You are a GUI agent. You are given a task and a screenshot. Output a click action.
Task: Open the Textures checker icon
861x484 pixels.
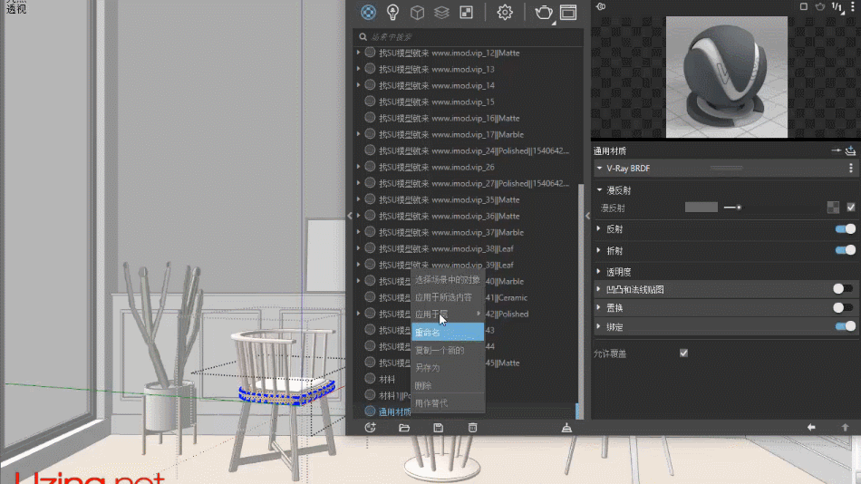click(x=466, y=12)
